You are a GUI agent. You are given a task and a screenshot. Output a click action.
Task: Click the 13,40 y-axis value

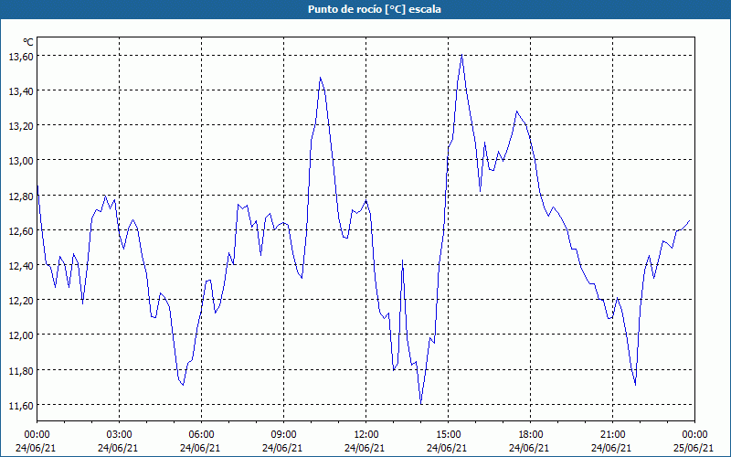click(21, 90)
